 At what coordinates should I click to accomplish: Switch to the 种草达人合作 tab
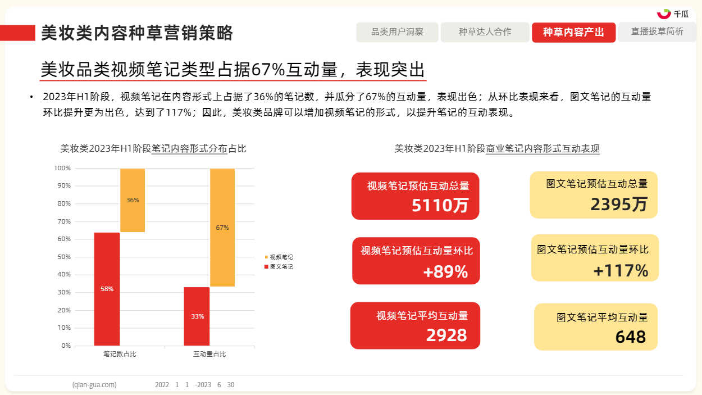[485, 32]
